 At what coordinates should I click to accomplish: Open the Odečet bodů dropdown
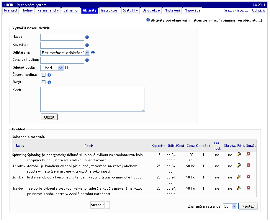coord(52,68)
